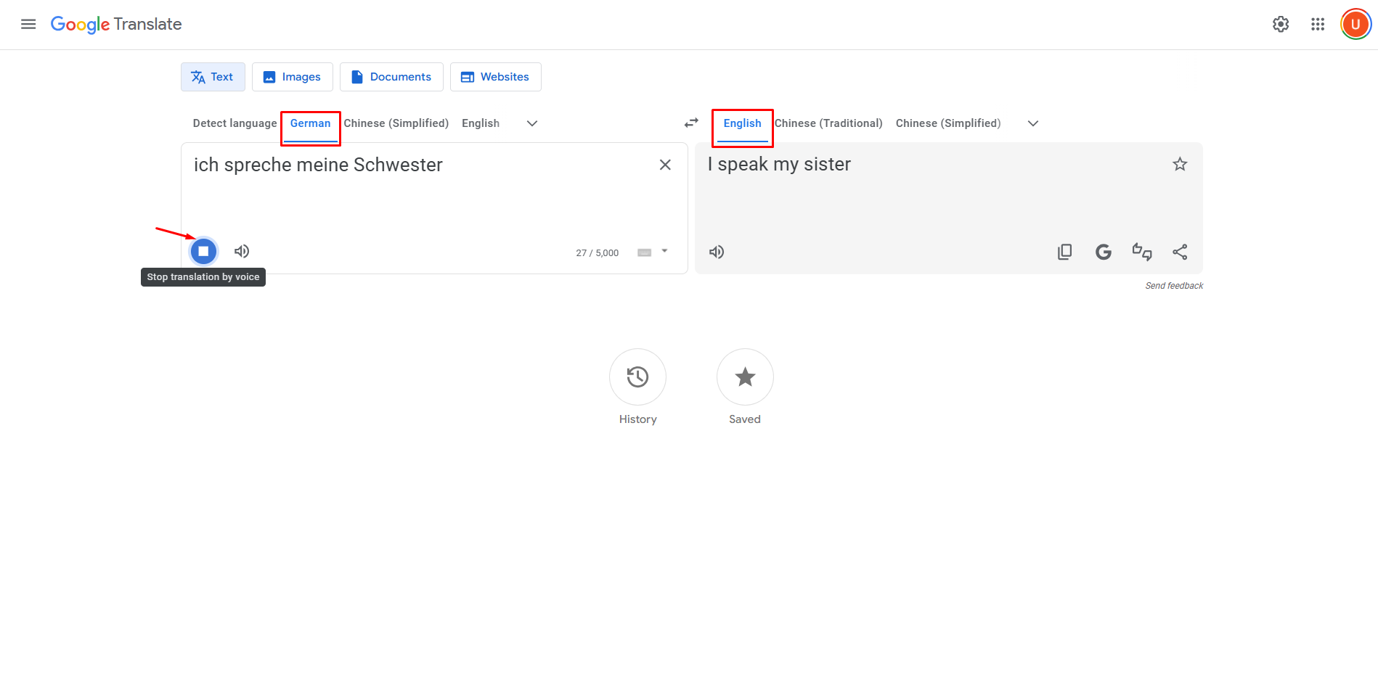Image resolution: width=1378 pixels, height=682 pixels.
Task: Open the Settings gear
Action: point(1281,25)
